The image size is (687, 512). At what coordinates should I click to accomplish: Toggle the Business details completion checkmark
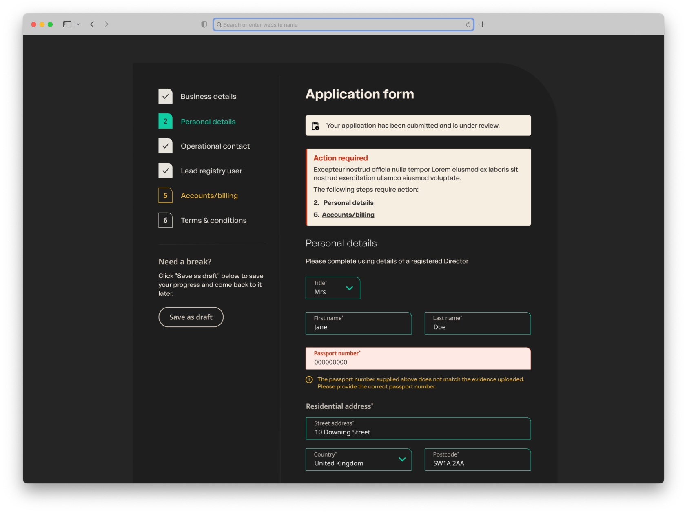click(165, 96)
